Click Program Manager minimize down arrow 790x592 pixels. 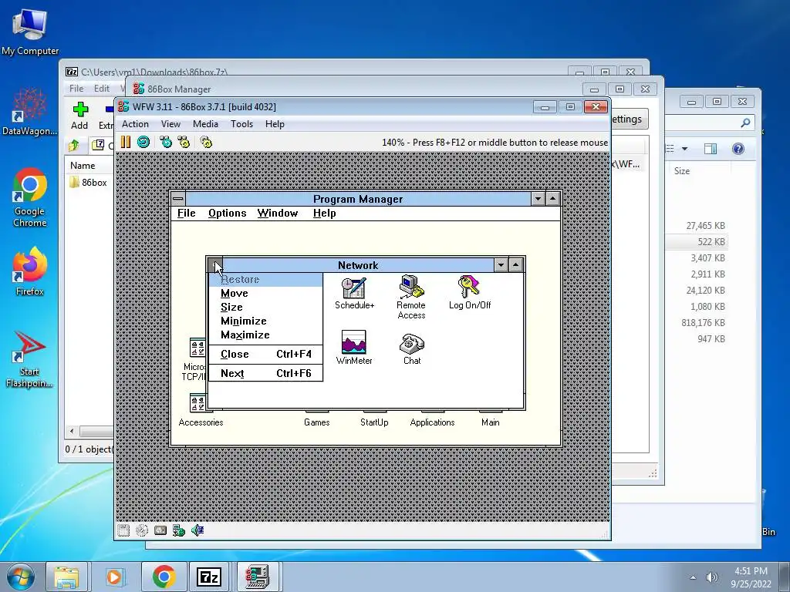click(x=538, y=199)
